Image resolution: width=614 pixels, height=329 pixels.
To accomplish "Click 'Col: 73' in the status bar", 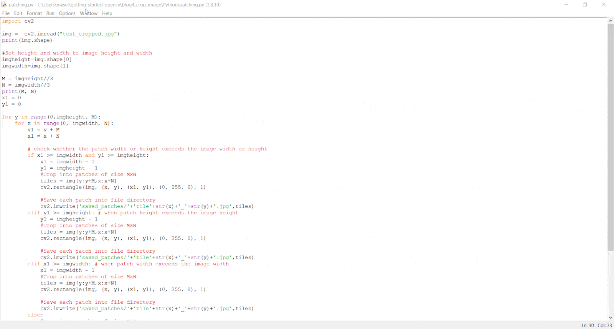I will point(605,326).
